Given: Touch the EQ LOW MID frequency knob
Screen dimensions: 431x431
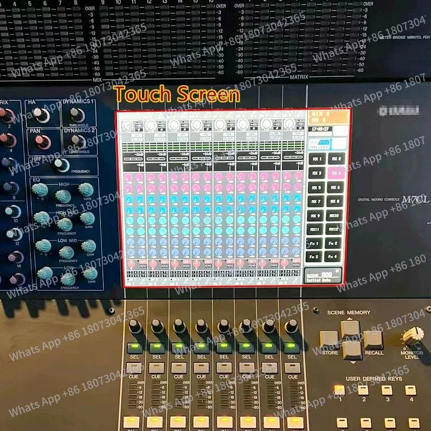Looking at the screenshot, I should [x=67, y=253].
